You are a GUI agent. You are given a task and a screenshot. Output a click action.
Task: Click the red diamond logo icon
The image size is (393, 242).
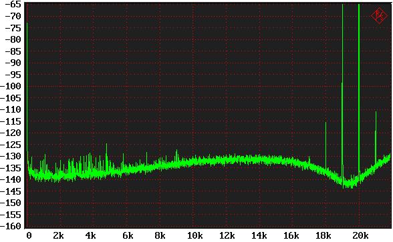point(379,15)
